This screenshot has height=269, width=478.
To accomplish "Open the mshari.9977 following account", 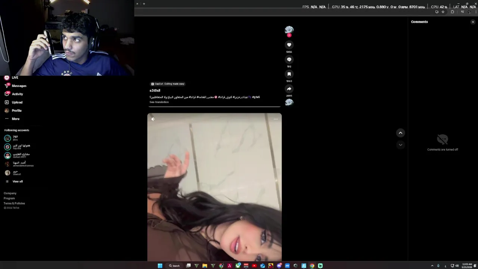I will coord(17,155).
